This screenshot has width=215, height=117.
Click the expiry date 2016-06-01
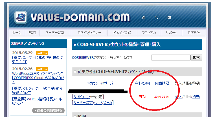[x=162, y=97]
